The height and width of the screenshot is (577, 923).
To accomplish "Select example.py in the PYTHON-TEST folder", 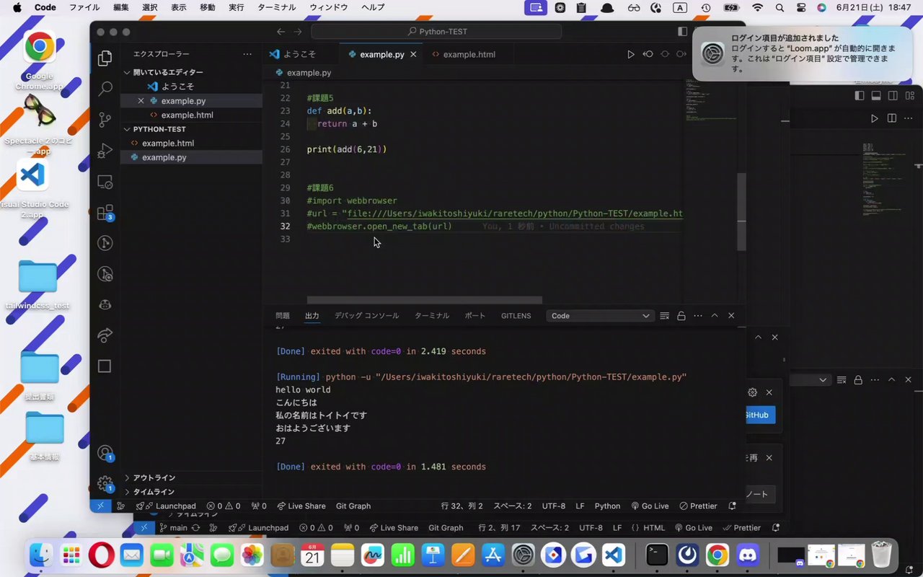I will click(191, 157).
